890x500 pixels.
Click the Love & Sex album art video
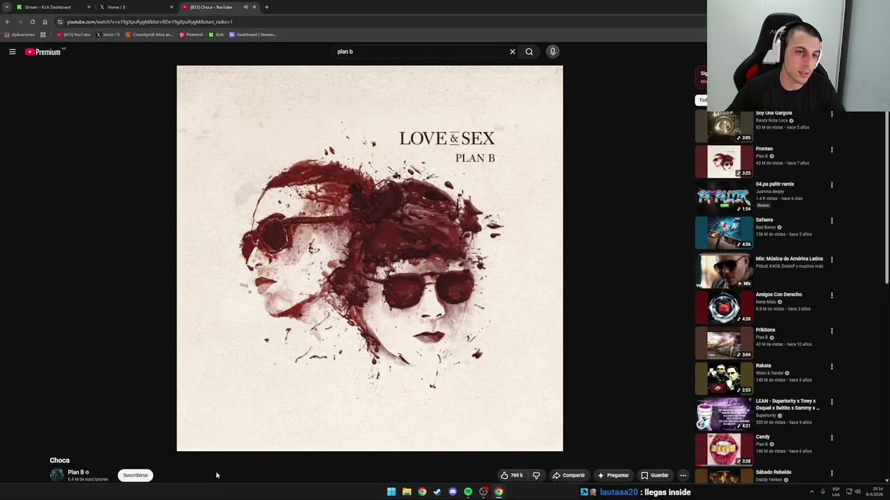[370, 258]
